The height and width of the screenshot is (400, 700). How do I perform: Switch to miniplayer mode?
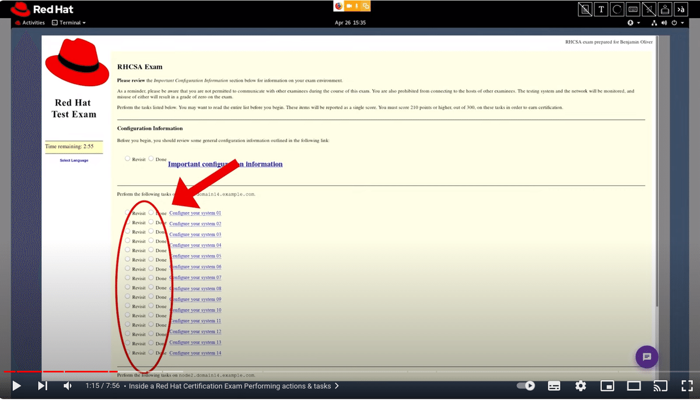tap(607, 386)
